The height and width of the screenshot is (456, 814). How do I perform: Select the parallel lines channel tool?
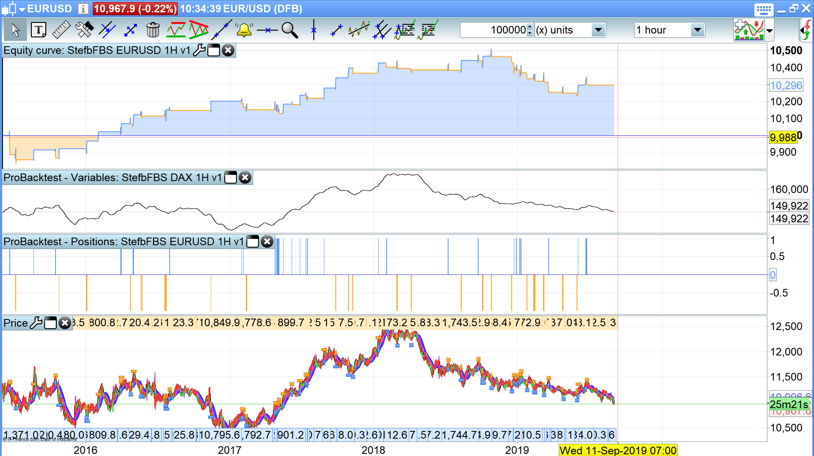point(107,30)
